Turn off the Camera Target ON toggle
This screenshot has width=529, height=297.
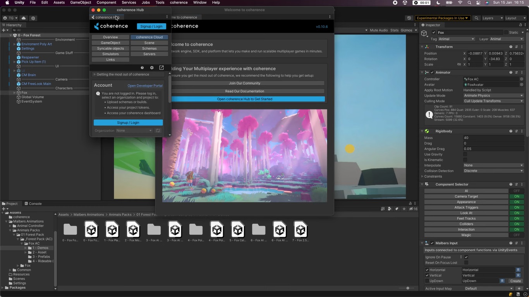coord(517,196)
